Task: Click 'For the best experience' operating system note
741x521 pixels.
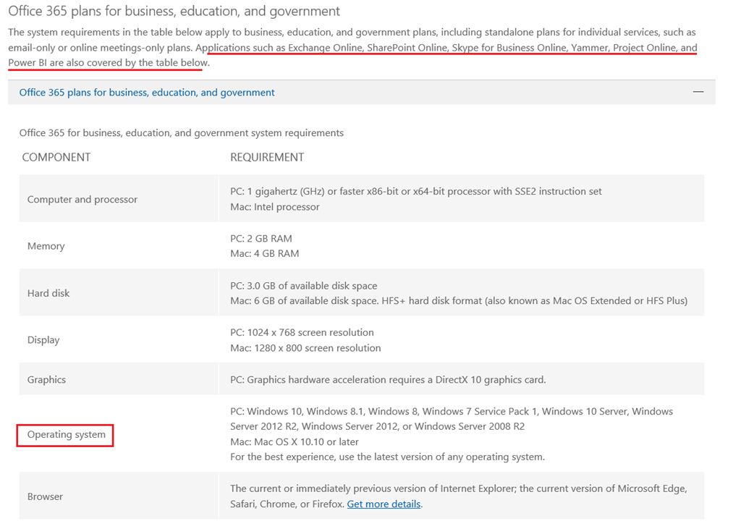Action: point(388,457)
